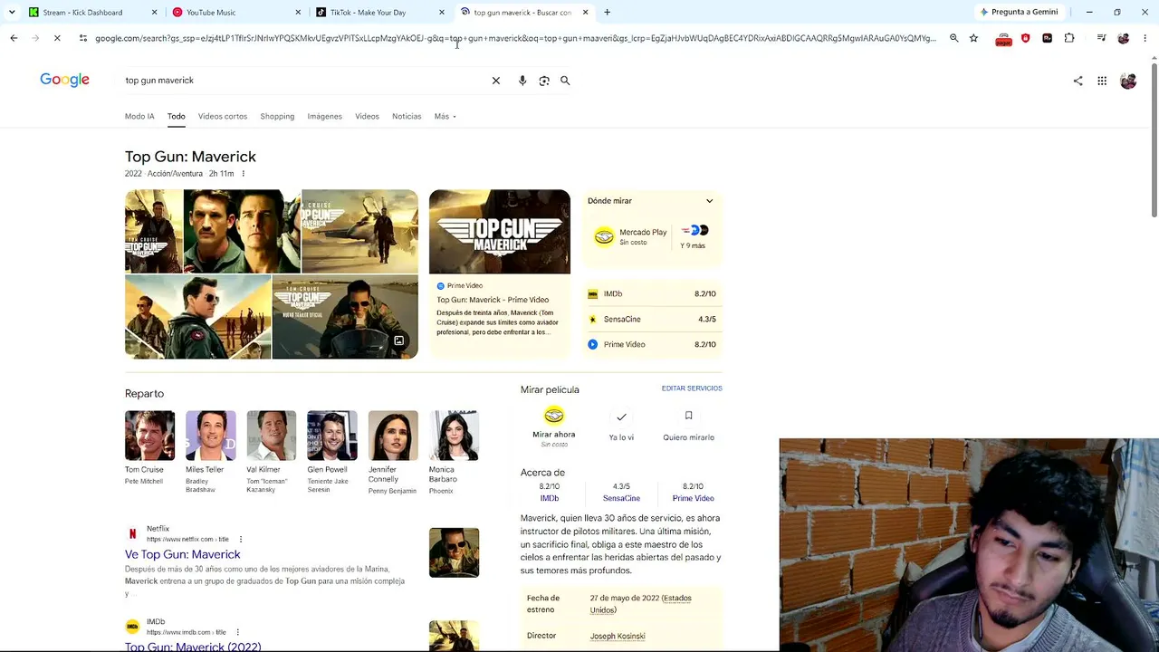Open the Shopping results tab

tap(277, 116)
